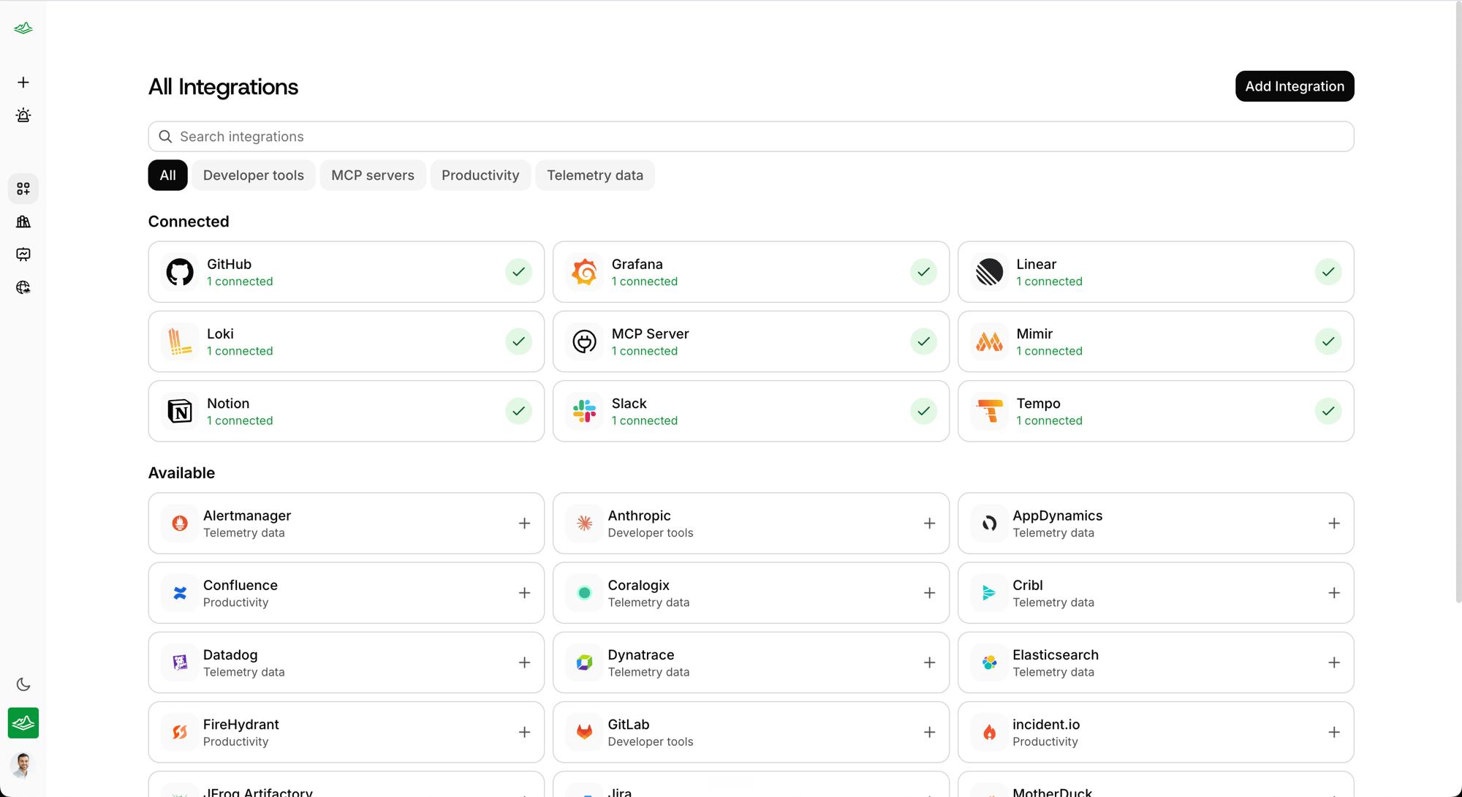Add the AppDynamics integration with plus
The height and width of the screenshot is (797, 1462).
1334,524
